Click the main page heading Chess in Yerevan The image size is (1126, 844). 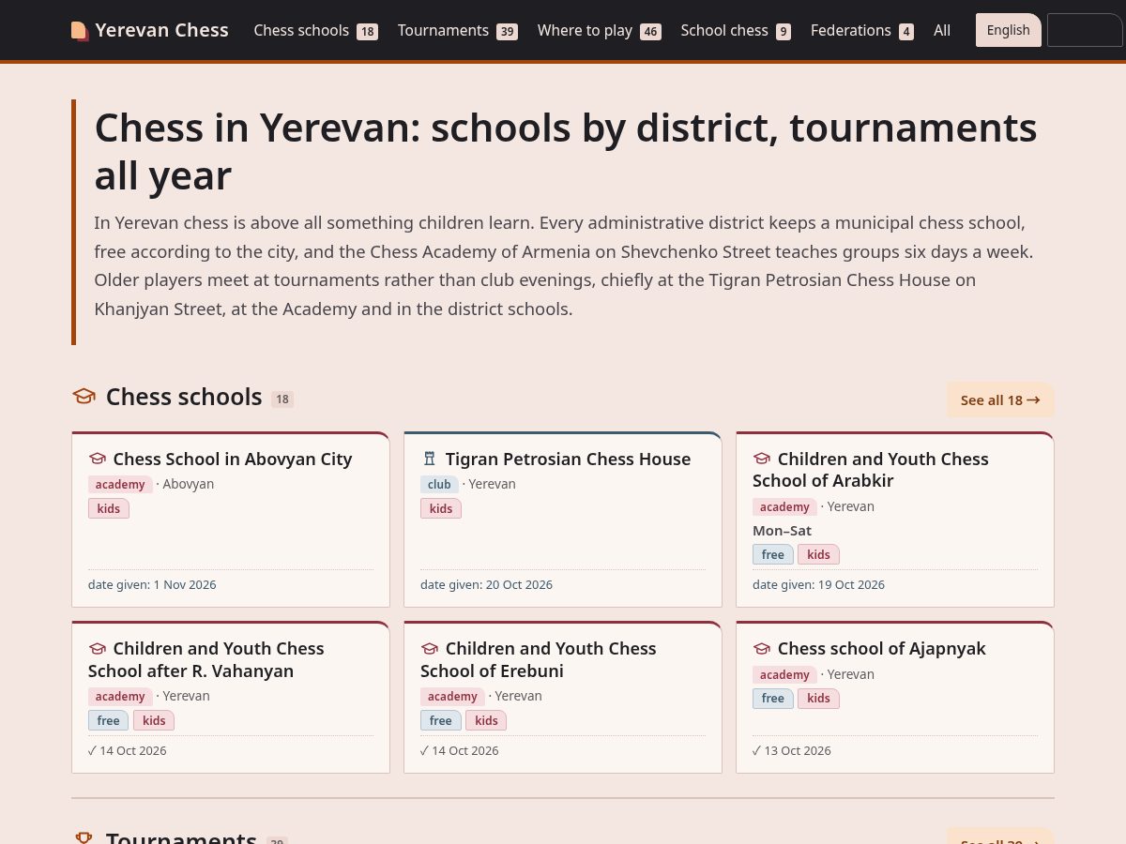(x=566, y=151)
